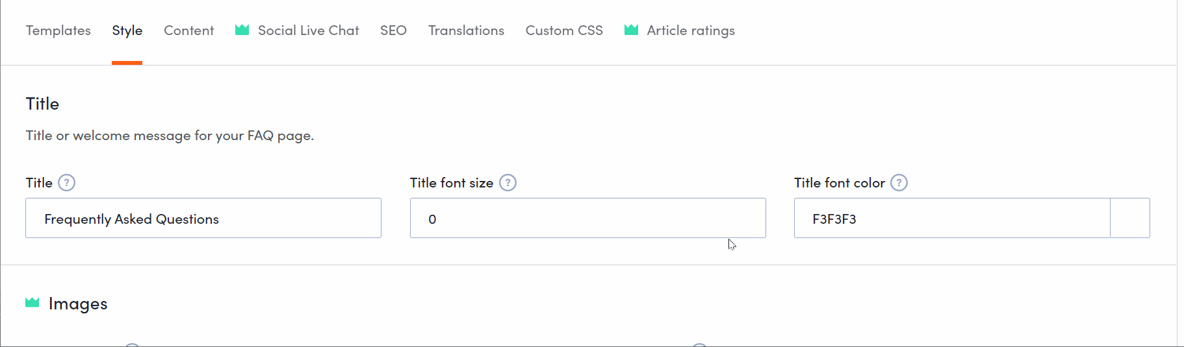Open the SEO tab
Image resolution: width=1184 pixels, height=347 pixels.
(393, 30)
